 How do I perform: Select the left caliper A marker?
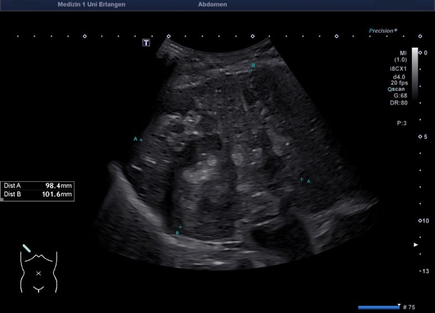click(x=141, y=140)
